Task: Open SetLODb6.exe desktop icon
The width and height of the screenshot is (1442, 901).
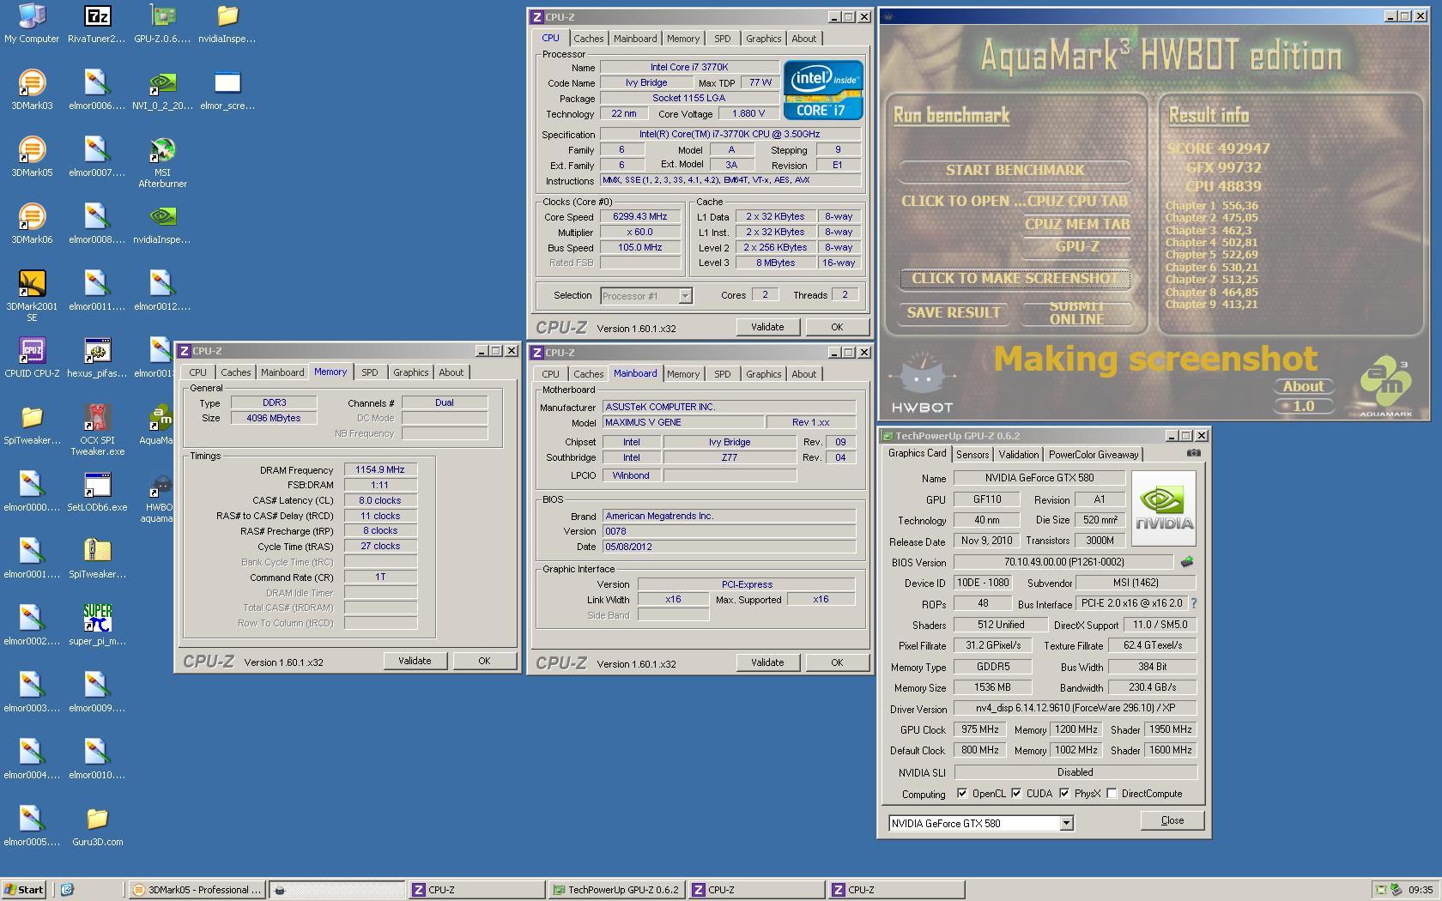Action: pyautogui.click(x=97, y=492)
